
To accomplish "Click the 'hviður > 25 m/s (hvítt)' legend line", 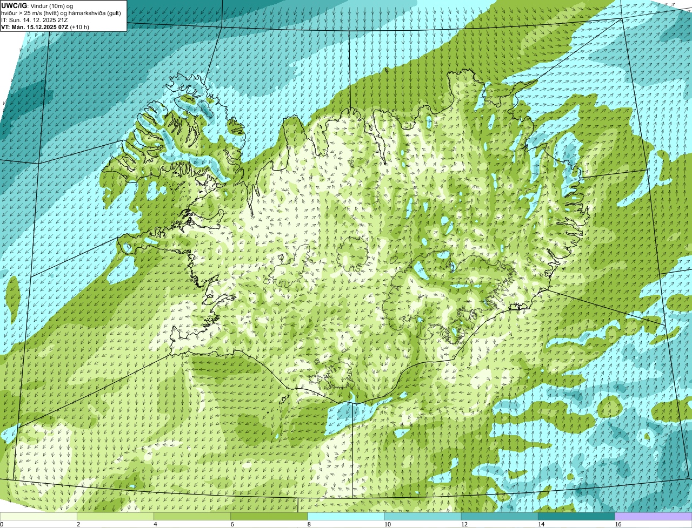I will tap(61, 12).
